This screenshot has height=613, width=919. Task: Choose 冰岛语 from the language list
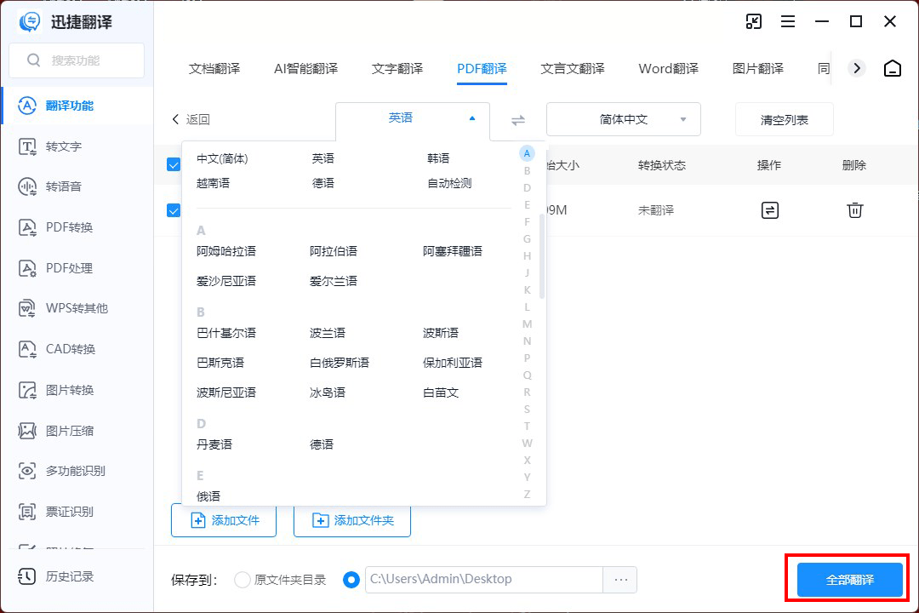point(328,392)
